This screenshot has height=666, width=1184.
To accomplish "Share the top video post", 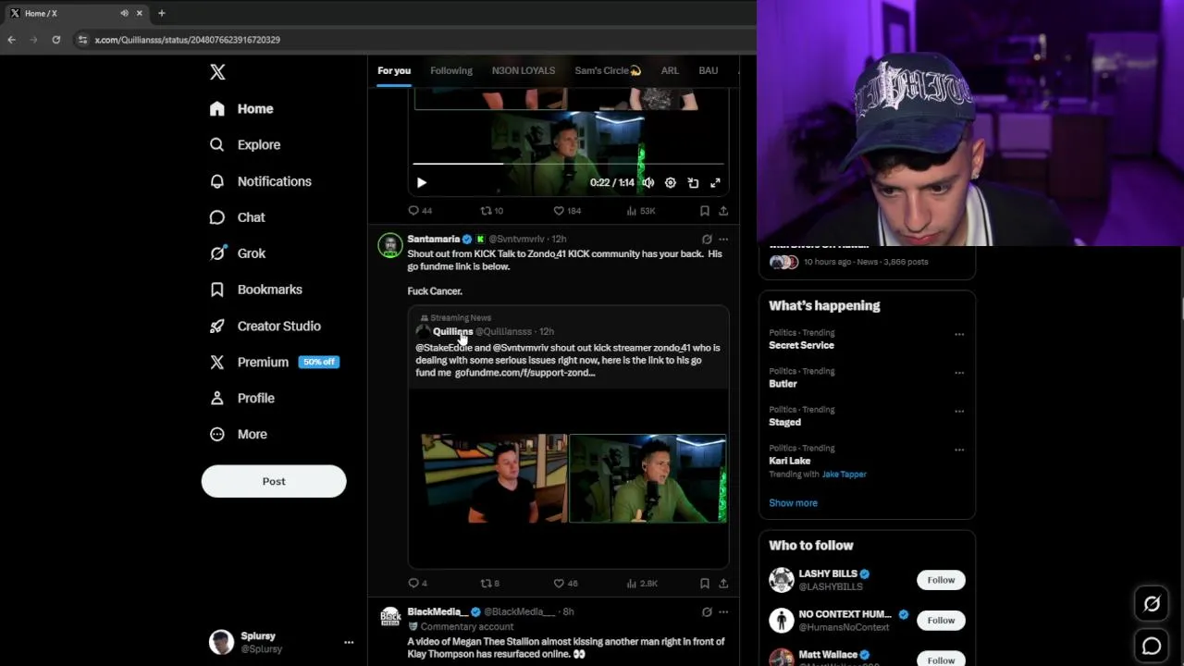I will pyautogui.click(x=723, y=211).
